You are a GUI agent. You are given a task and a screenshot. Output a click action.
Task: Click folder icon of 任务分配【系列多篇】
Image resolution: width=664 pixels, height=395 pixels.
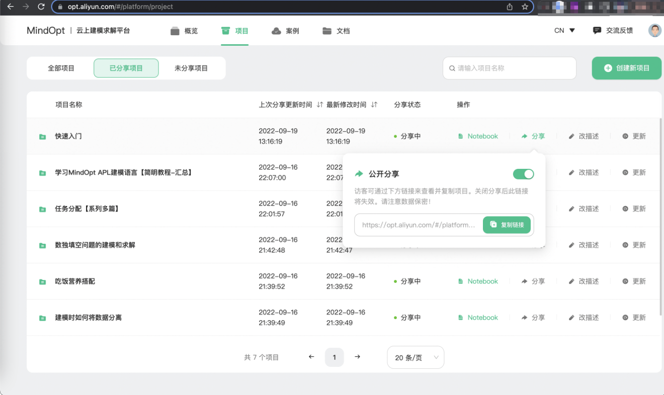tap(43, 209)
